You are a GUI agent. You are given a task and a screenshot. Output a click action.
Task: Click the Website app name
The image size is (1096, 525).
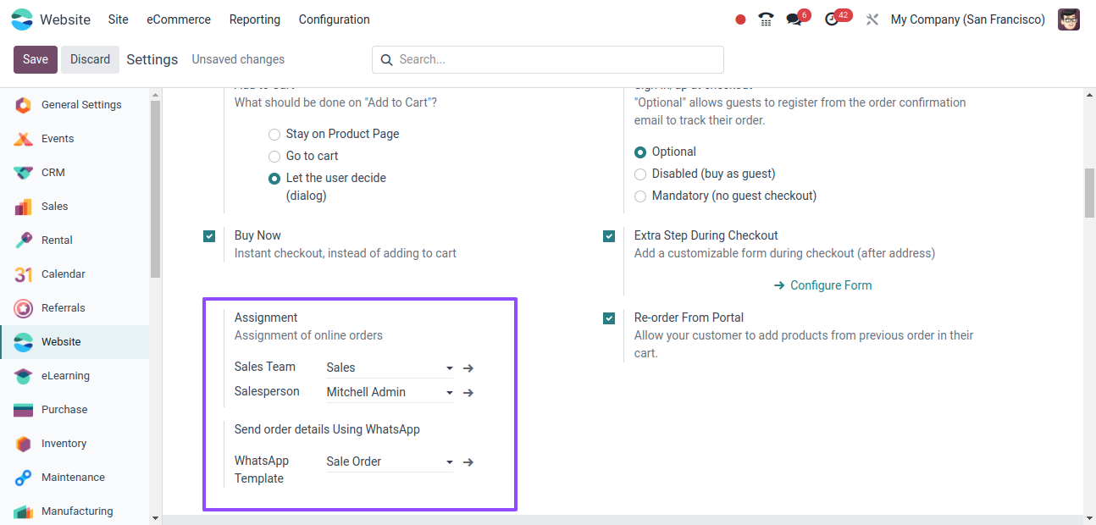click(x=65, y=19)
